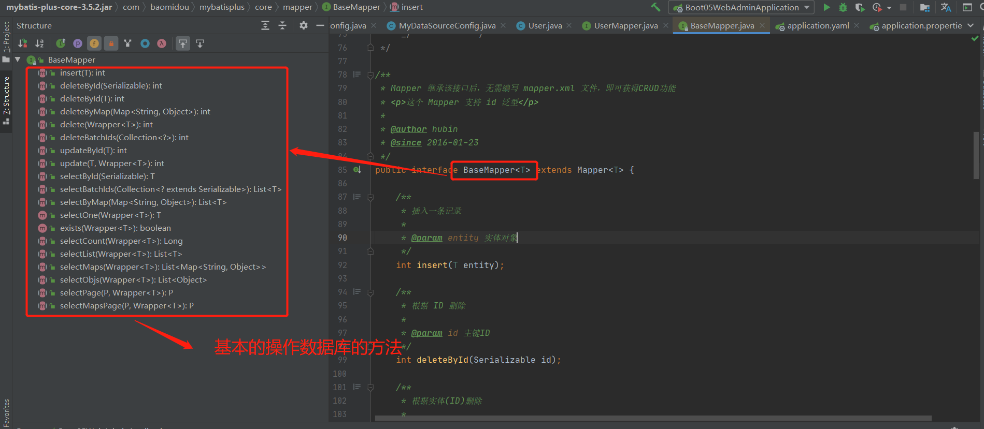The width and height of the screenshot is (984, 429).
Task: Switch to the application.properties tab
Action: (921, 26)
